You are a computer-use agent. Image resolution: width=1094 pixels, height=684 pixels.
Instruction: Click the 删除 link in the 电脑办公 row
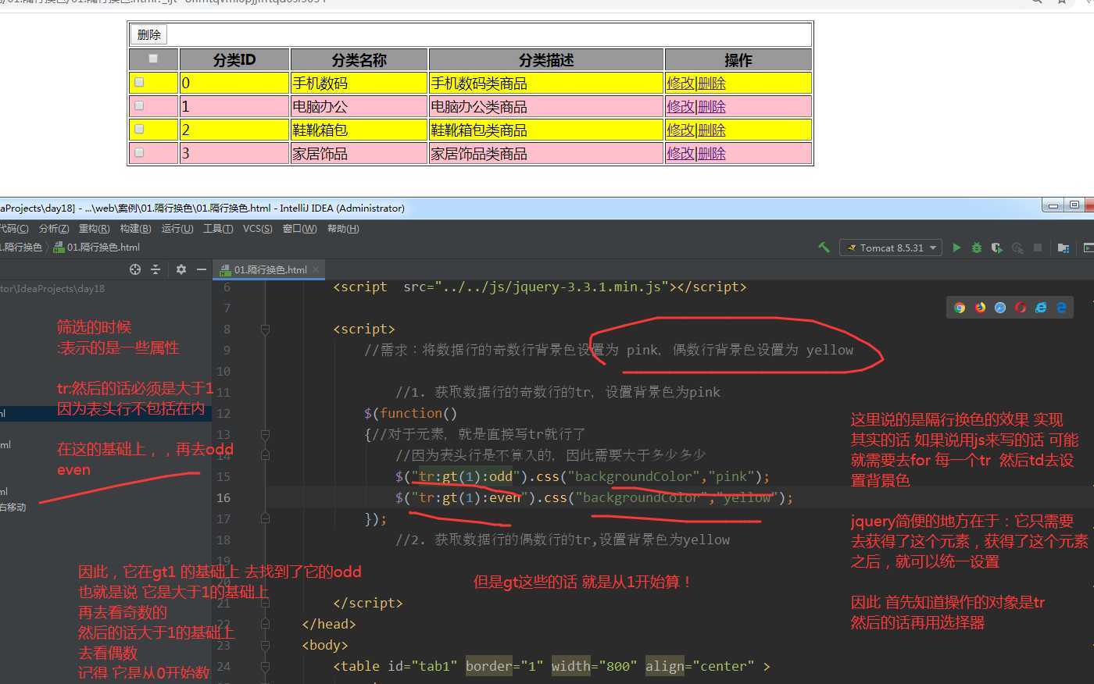pos(712,106)
